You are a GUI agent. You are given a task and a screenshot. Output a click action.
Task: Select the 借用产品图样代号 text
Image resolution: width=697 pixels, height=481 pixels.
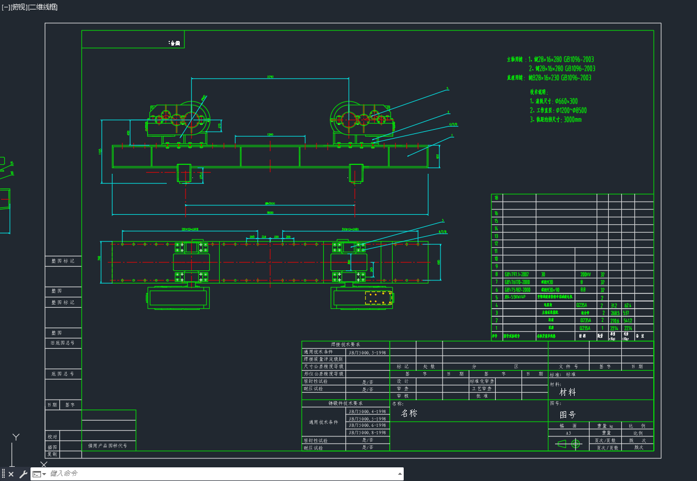click(x=108, y=446)
